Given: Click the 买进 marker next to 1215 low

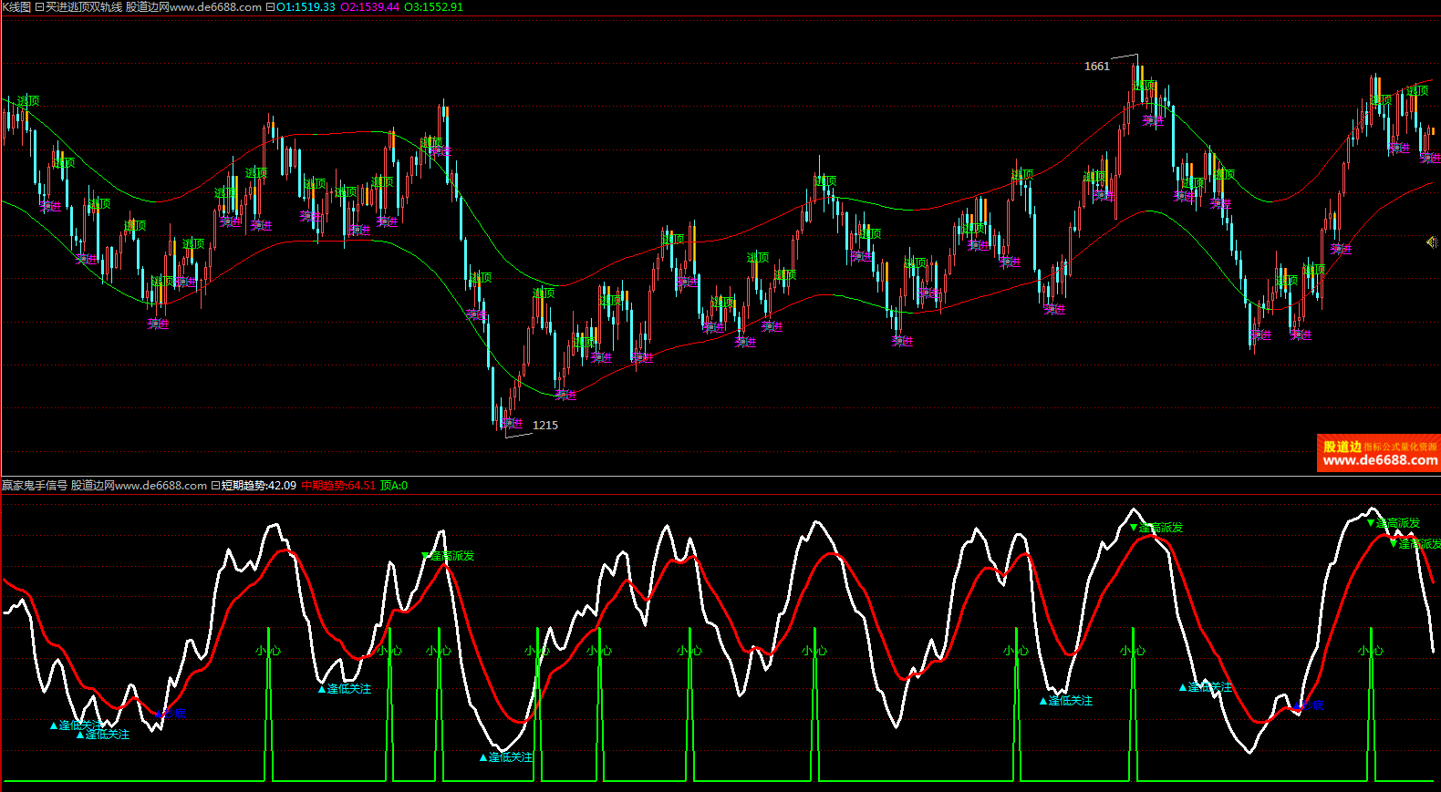Looking at the screenshot, I should coord(513,424).
